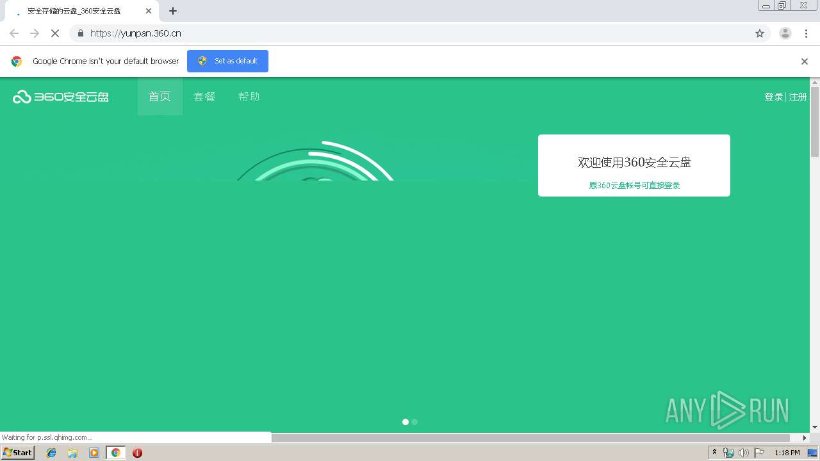The image size is (820, 461).
Task: Click 原360云盘帐号可直接登录 link
Action: (x=634, y=185)
